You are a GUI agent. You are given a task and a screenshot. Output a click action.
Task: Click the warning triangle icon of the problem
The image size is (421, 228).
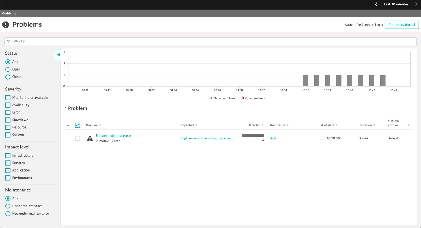(x=90, y=138)
